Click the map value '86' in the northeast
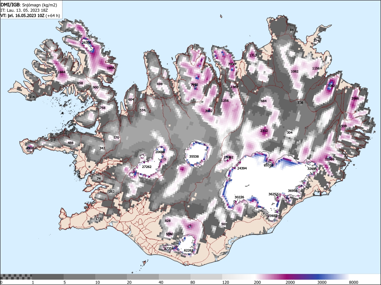 [x=292, y=30]
